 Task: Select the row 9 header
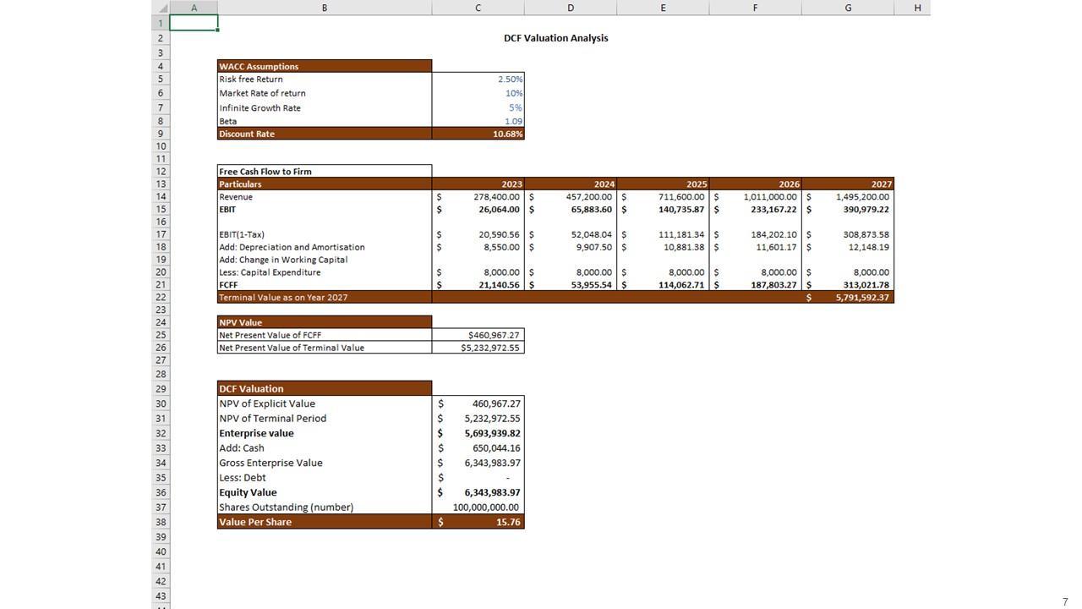pos(161,134)
